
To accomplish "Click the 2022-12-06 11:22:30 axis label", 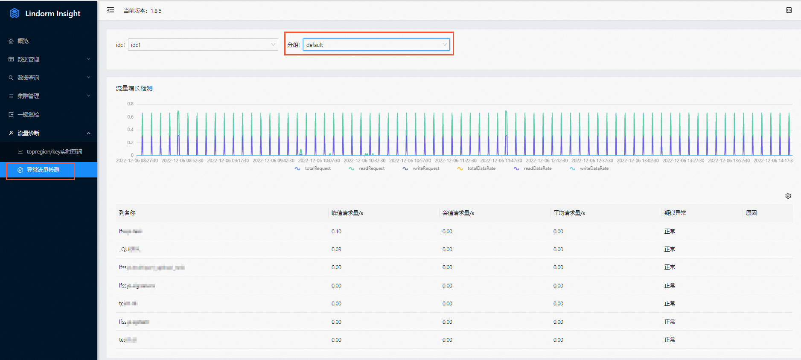I will (456, 161).
